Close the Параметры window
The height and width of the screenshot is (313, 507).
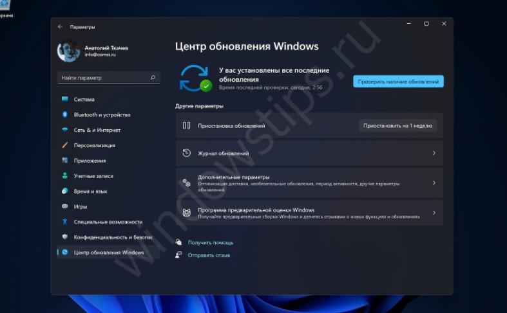click(444, 24)
